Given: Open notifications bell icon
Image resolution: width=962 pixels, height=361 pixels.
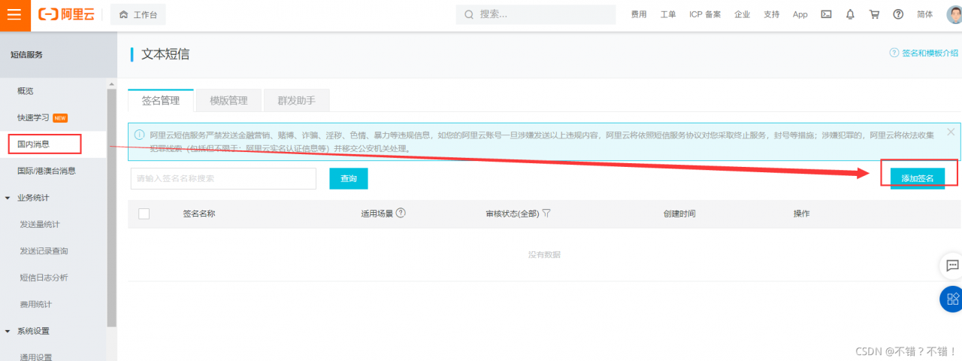Looking at the screenshot, I should tap(850, 14).
